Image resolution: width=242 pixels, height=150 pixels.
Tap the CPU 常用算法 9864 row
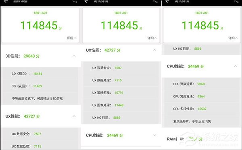(x=202, y=96)
